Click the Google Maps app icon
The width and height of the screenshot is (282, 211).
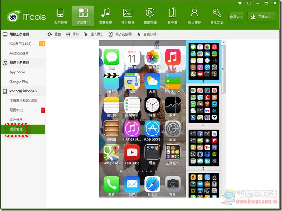tap(112, 153)
